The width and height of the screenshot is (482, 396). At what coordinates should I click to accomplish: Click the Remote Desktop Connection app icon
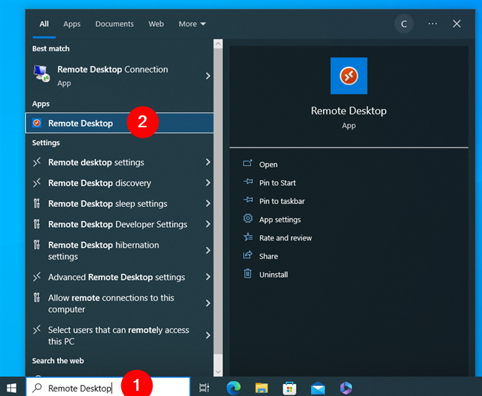point(41,75)
